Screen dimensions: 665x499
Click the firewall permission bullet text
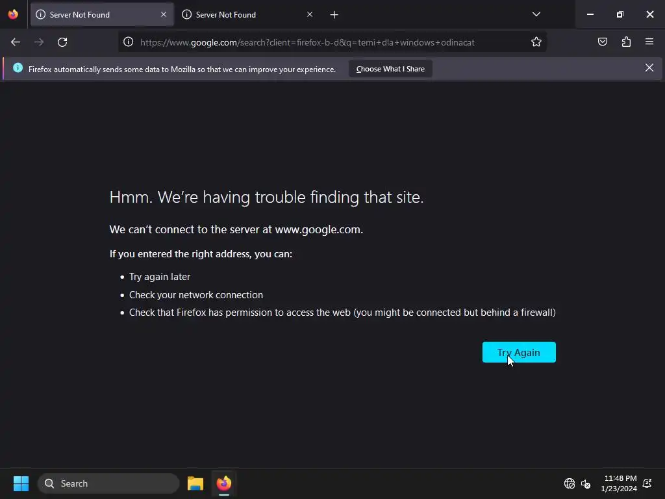click(x=342, y=313)
